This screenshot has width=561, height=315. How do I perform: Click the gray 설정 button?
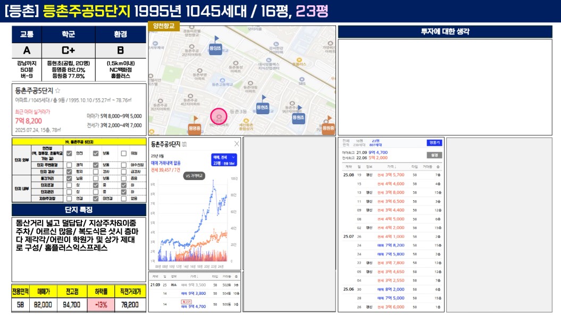pos(434,155)
